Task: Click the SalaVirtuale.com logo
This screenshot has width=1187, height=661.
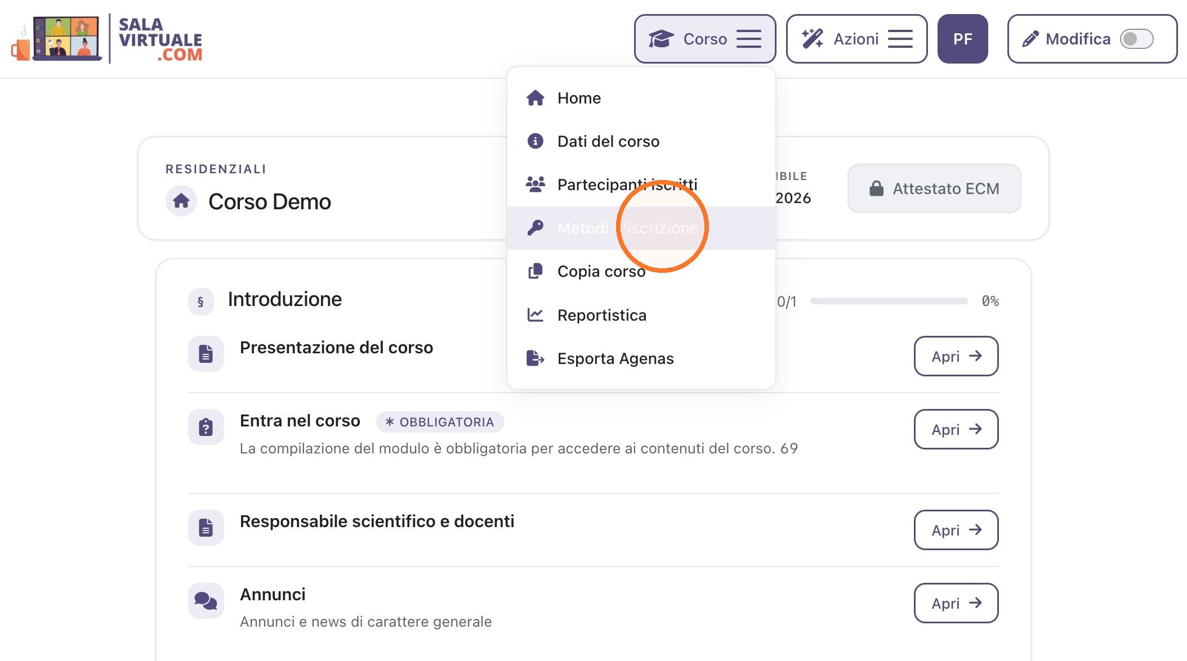Action: 106,39
